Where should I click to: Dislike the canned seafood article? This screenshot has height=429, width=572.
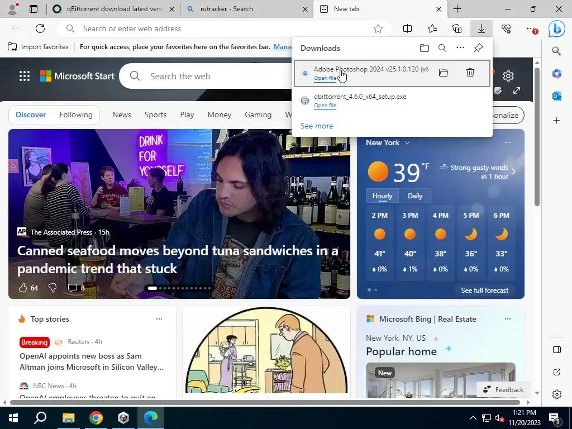click(x=53, y=288)
